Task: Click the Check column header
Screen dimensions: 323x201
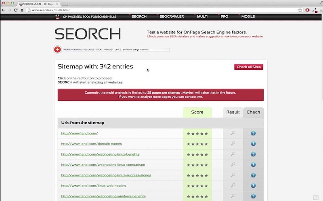Action: [254, 112]
